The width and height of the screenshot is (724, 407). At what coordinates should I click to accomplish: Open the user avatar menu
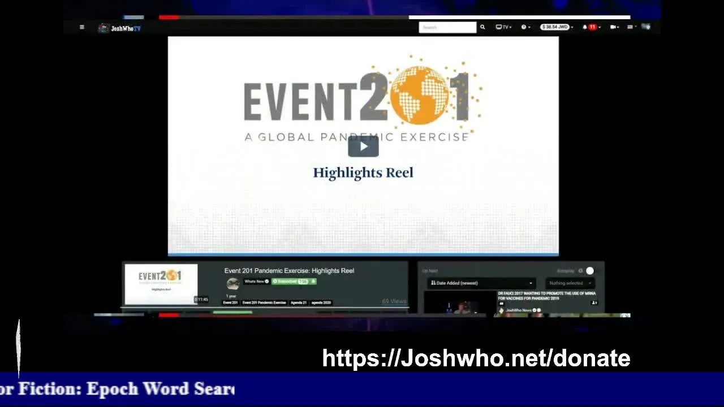click(x=645, y=27)
